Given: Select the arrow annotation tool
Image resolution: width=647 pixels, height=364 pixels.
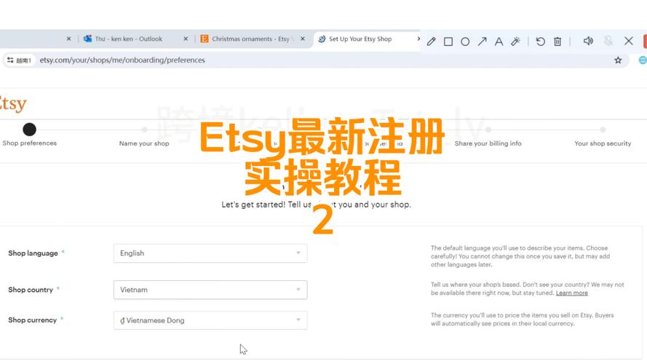Looking at the screenshot, I should coord(482,41).
